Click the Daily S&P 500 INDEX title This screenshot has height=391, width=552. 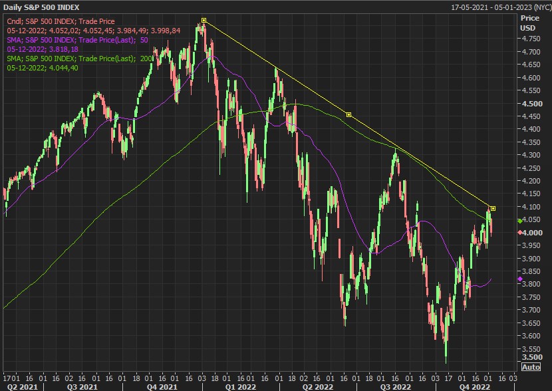click(x=41, y=7)
